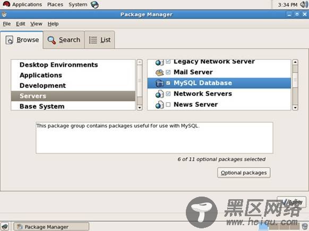Viewport: 309px width, 231px height.
Task: Click the Apply button
Action: tap(291, 202)
